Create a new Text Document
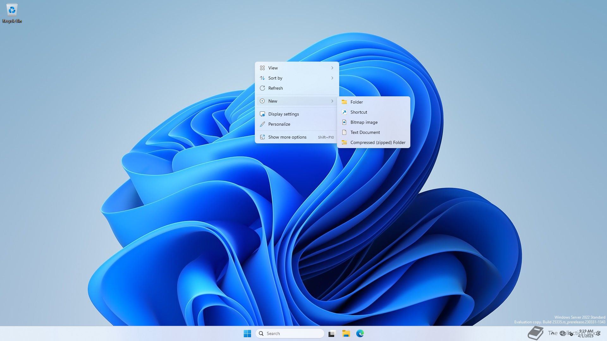 [374, 132]
